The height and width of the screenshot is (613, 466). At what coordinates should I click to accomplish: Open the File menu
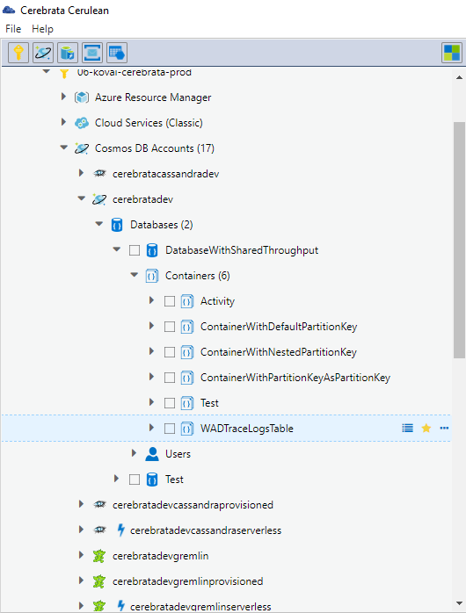coord(13,29)
